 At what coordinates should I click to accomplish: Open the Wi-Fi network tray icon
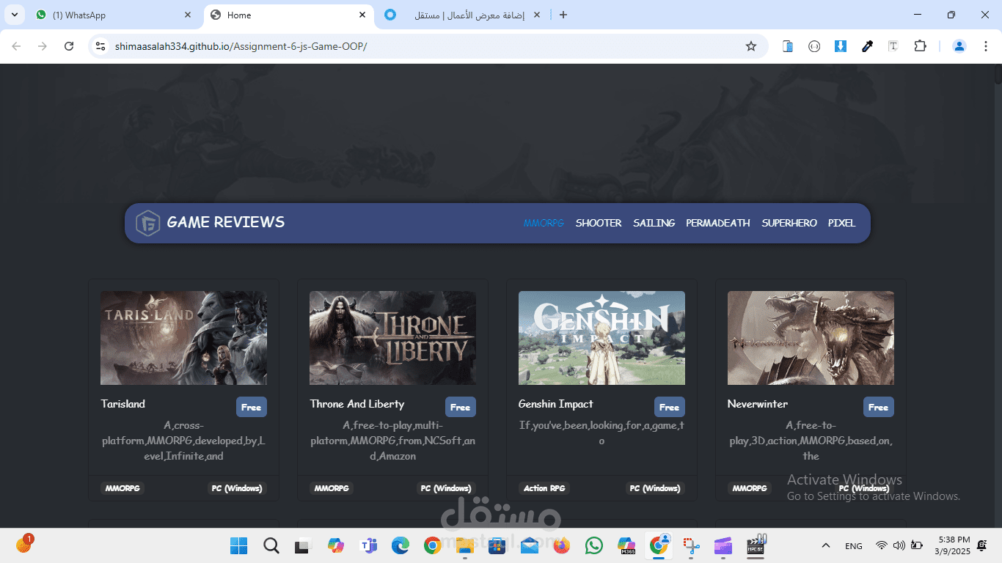click(882, 545)
